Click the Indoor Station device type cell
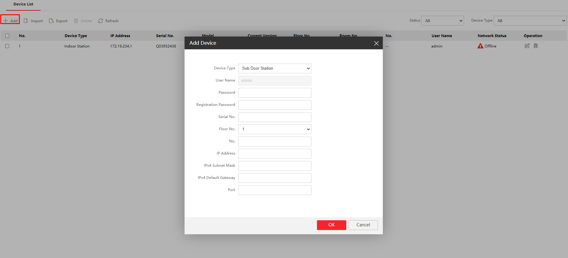568x258 pixels. tap(77, 46)
